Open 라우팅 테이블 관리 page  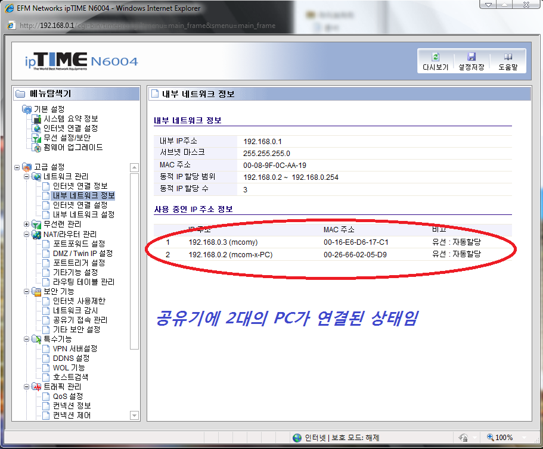(x=83, y=282)
